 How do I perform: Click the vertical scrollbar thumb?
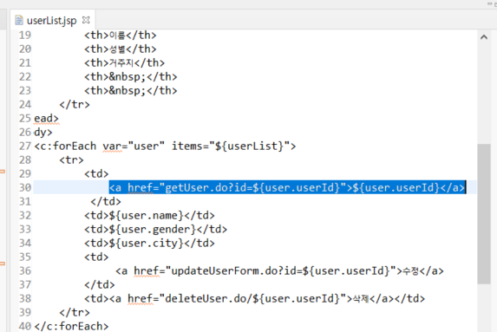pos(484,214)
